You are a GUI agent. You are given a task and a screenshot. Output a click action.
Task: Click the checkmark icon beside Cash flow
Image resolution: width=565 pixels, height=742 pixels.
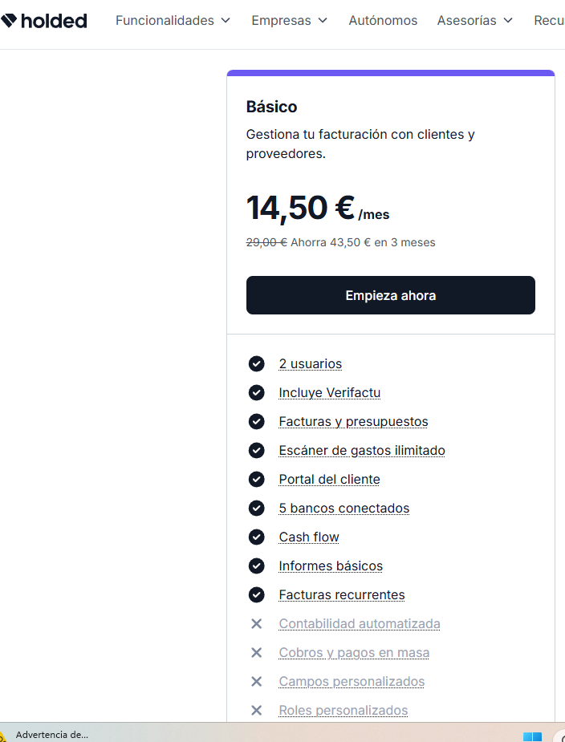pos(256,537)
